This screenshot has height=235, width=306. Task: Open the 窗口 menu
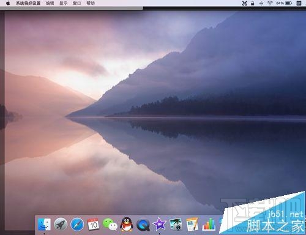77,3
